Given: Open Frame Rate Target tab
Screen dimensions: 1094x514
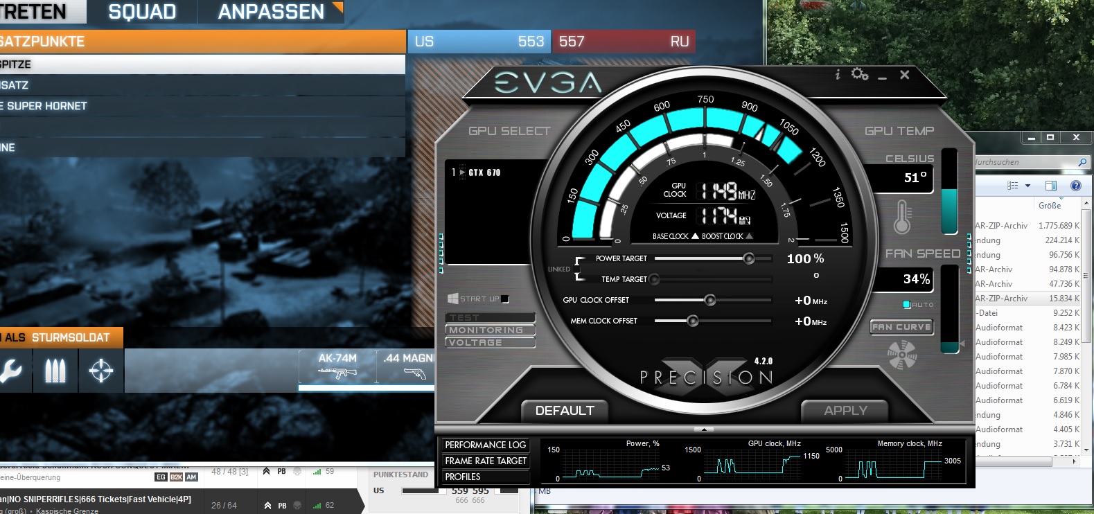Looking at the screenshot, I should pos(486,461).
